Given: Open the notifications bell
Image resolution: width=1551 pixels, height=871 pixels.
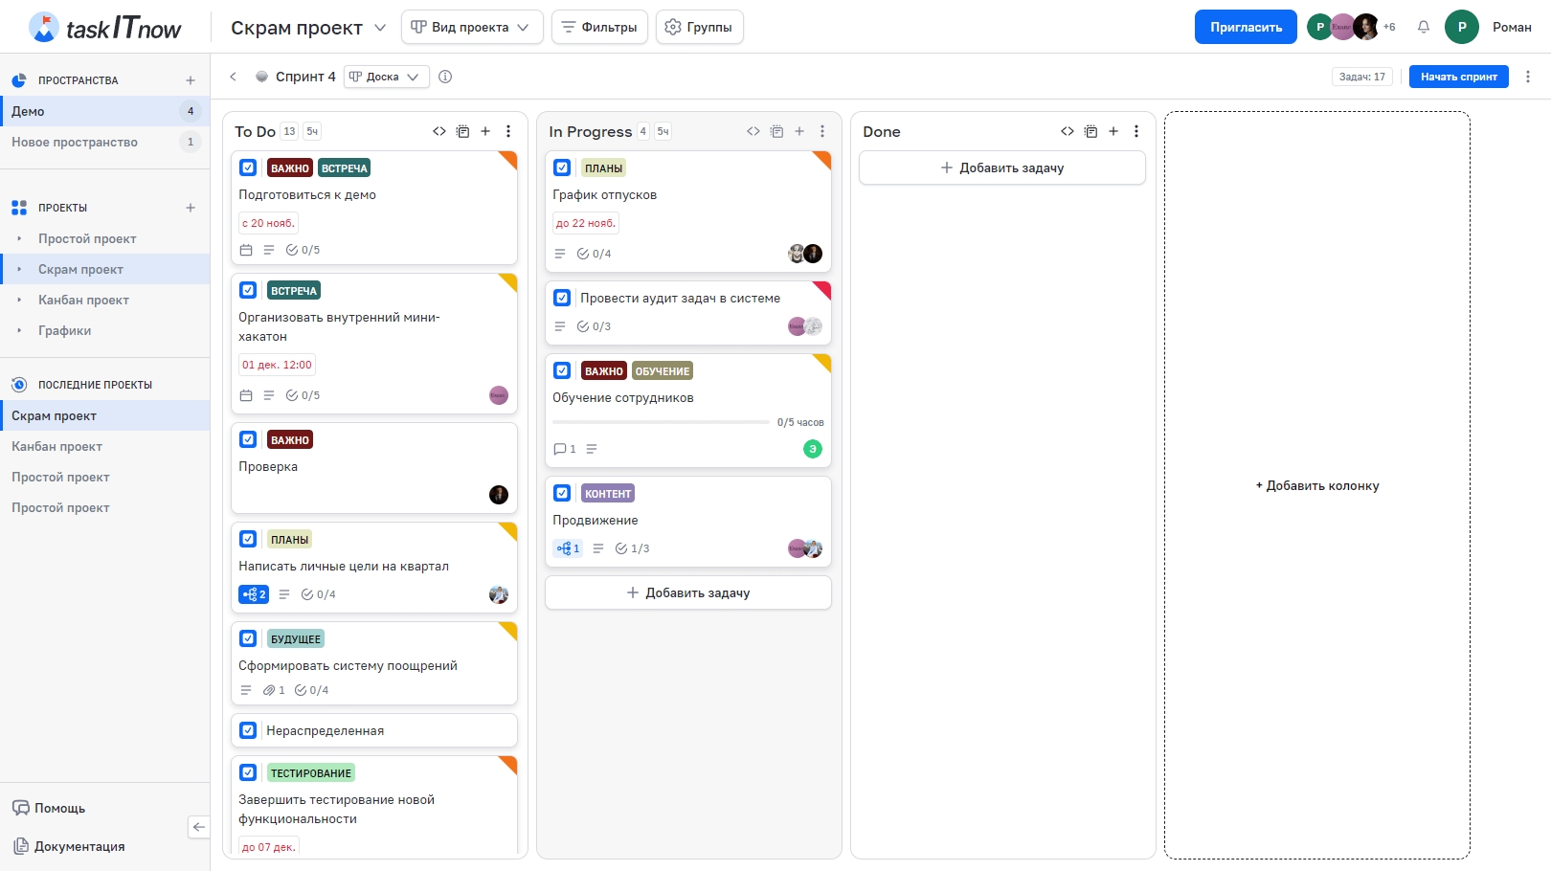Looking at the screenshot, I should 1424,27.
